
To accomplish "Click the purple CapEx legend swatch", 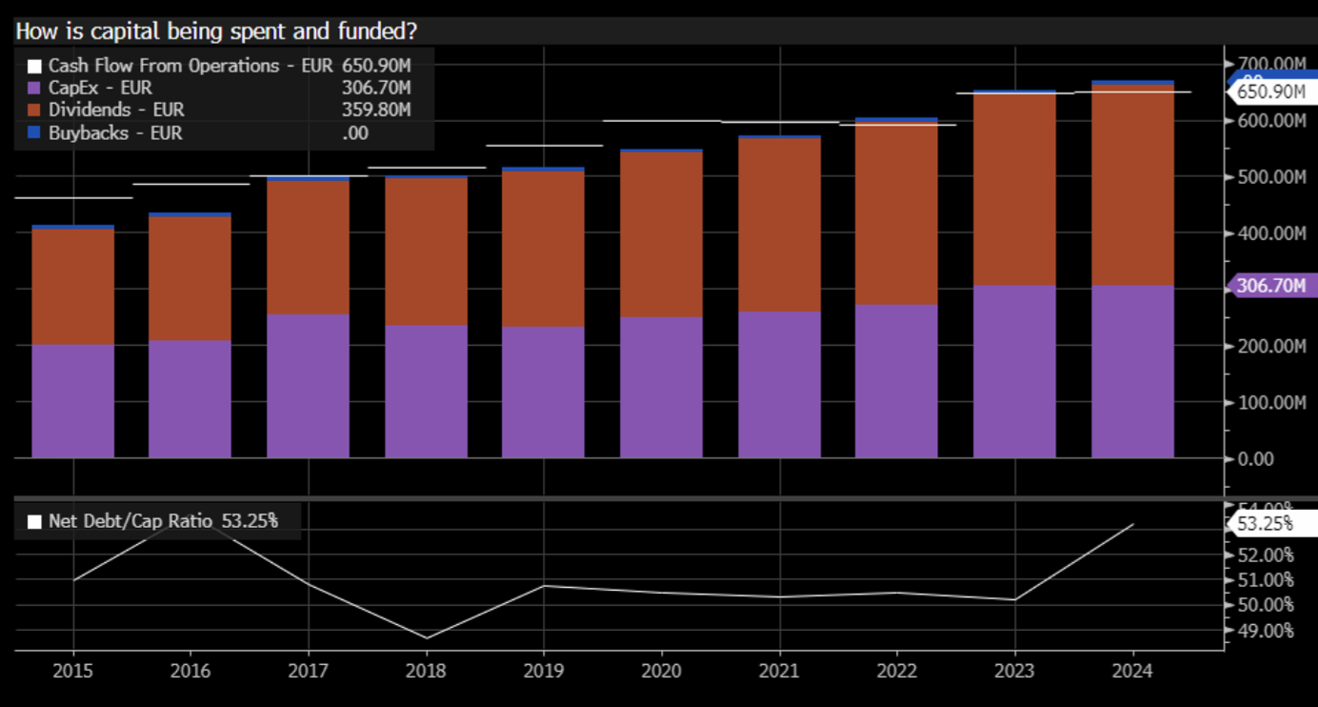I will 34,89.
